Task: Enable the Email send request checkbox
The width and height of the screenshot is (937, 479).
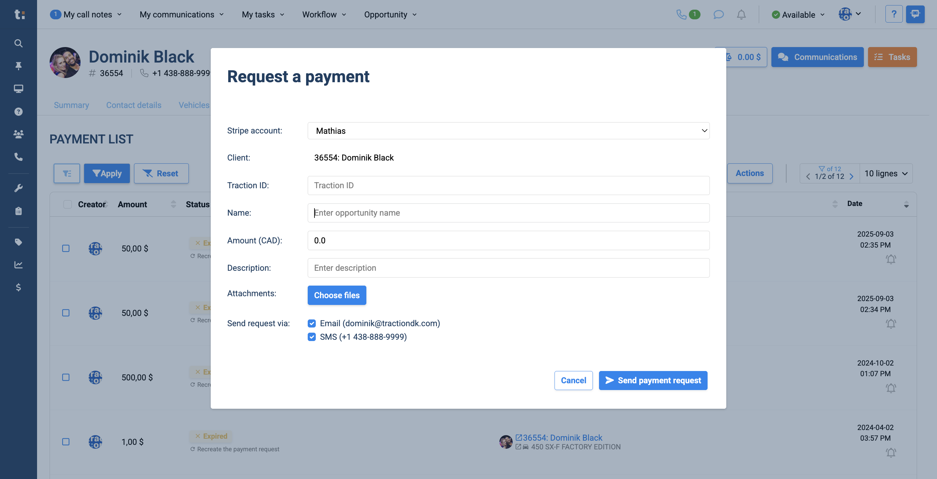Action: point(312,323)
